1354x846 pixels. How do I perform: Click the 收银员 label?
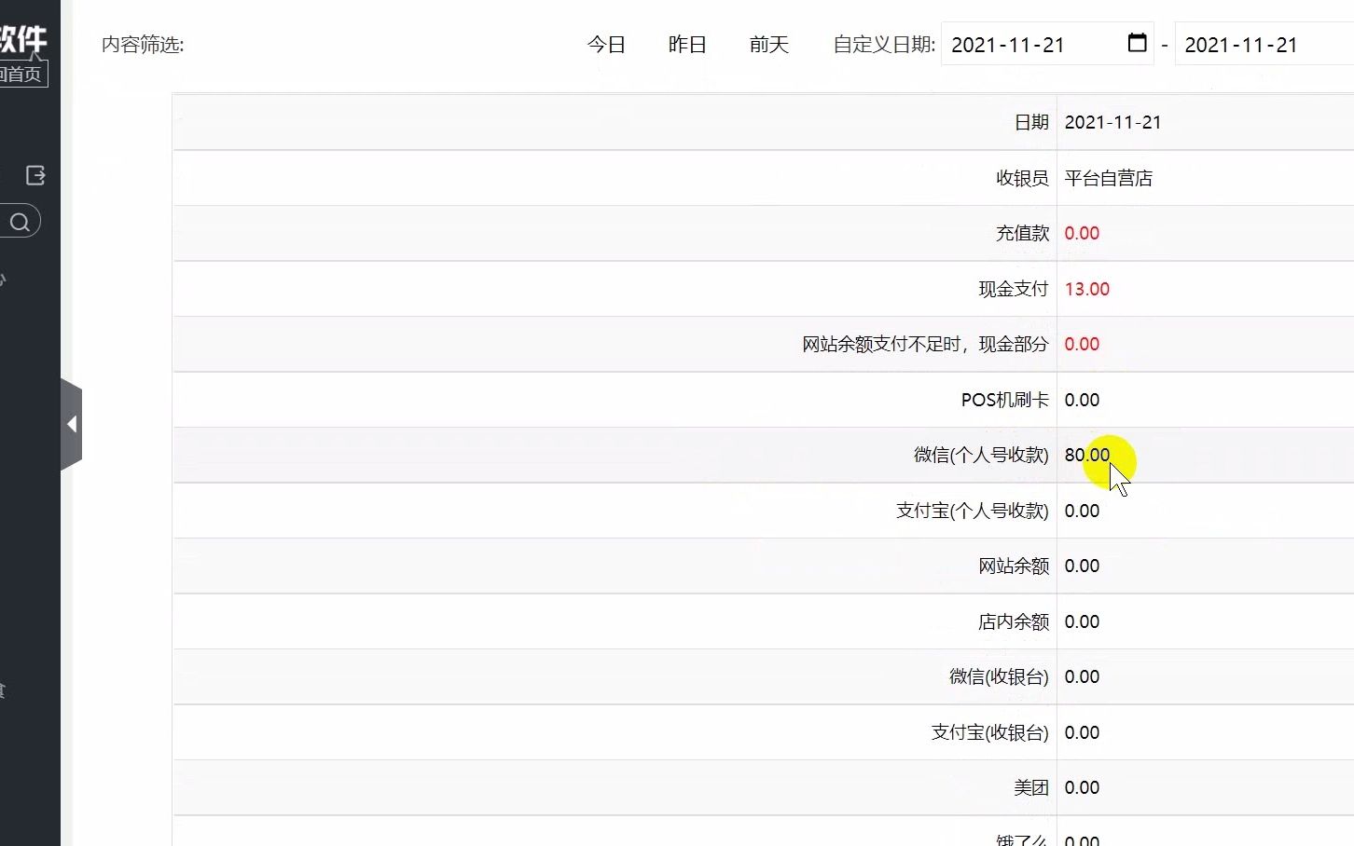tap(1022, 178)
